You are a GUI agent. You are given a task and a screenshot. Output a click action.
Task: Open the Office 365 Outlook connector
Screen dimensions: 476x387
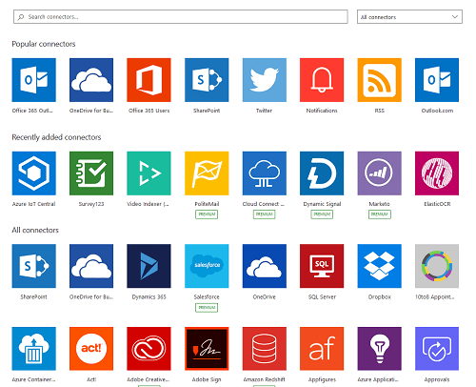(34, 80)
